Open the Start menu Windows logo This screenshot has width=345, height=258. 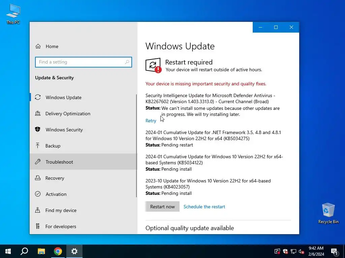coord(8,251)
